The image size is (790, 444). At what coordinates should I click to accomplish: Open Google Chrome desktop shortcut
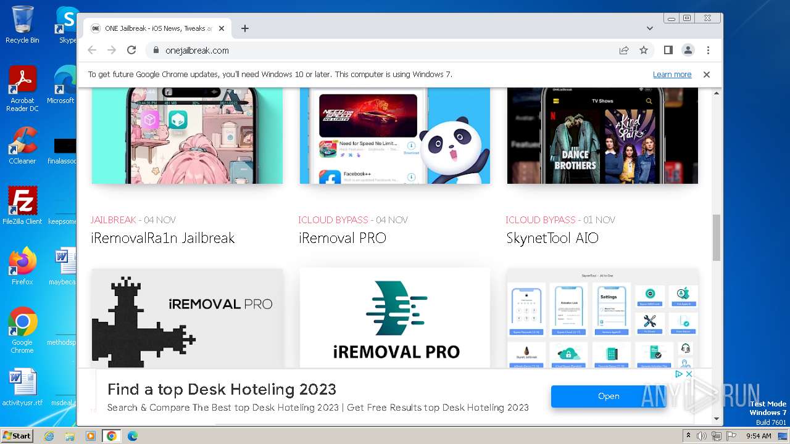pyautogui.click(x=22, y=331)
